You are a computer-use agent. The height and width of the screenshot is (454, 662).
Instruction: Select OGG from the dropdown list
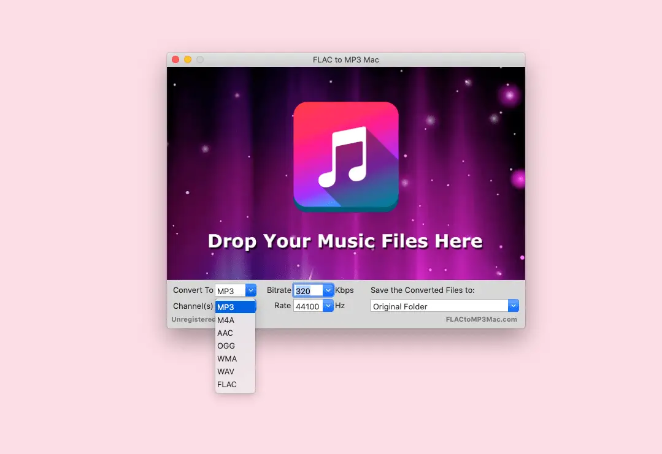pyautogui.click(x=235, y=346)
